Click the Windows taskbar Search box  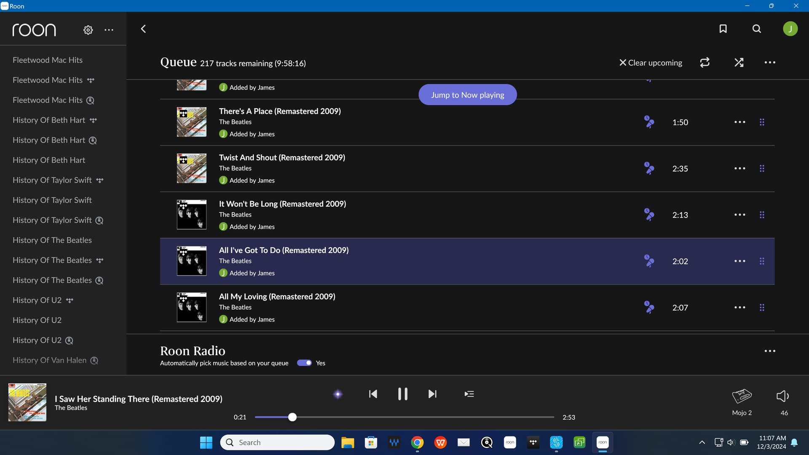coord(277,442)
